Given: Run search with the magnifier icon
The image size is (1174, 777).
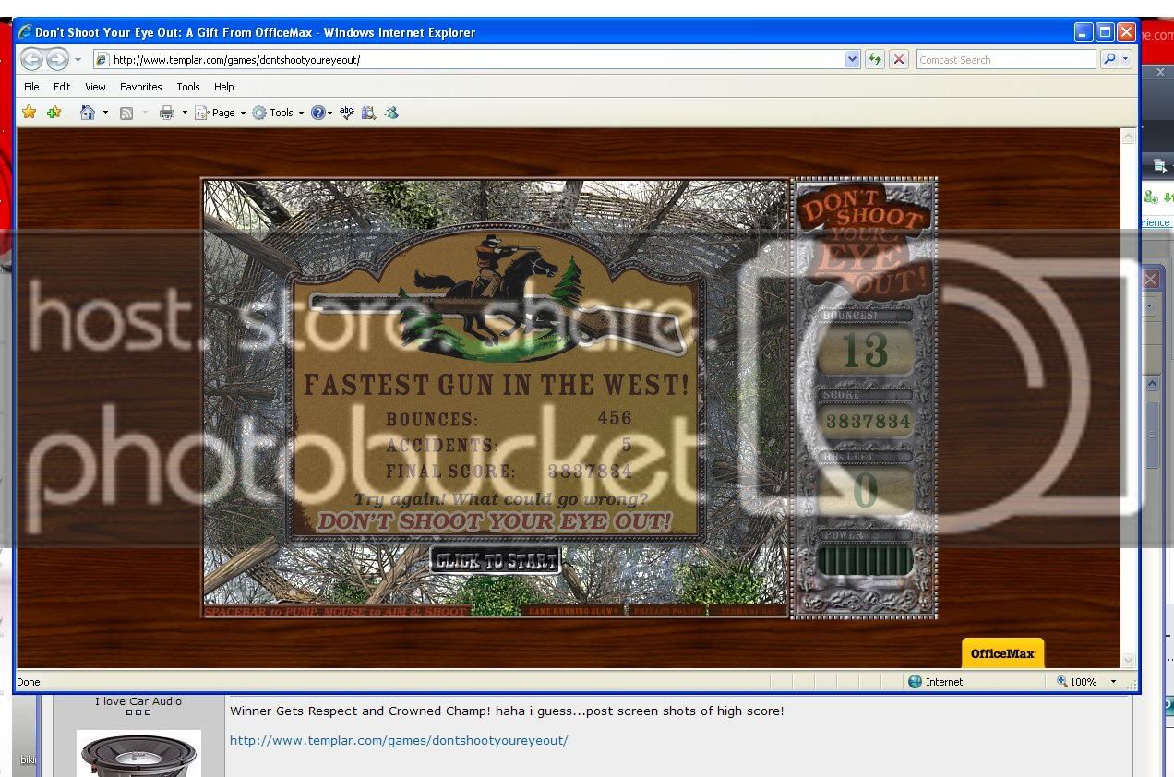Looking at the screenshot, I should point(1108,60).
